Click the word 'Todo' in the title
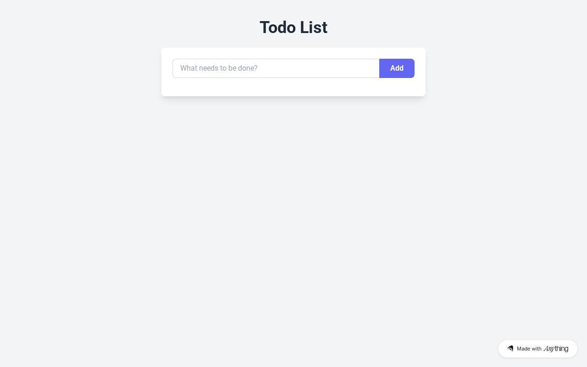 277,28
